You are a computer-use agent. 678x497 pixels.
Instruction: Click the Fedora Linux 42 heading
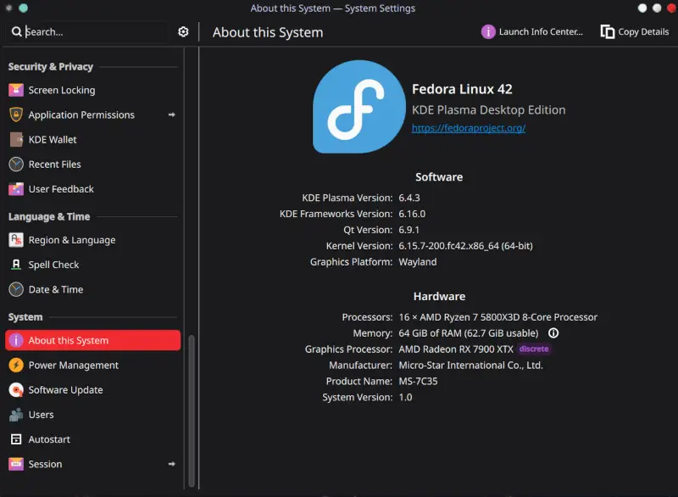(x=462, y=89)
